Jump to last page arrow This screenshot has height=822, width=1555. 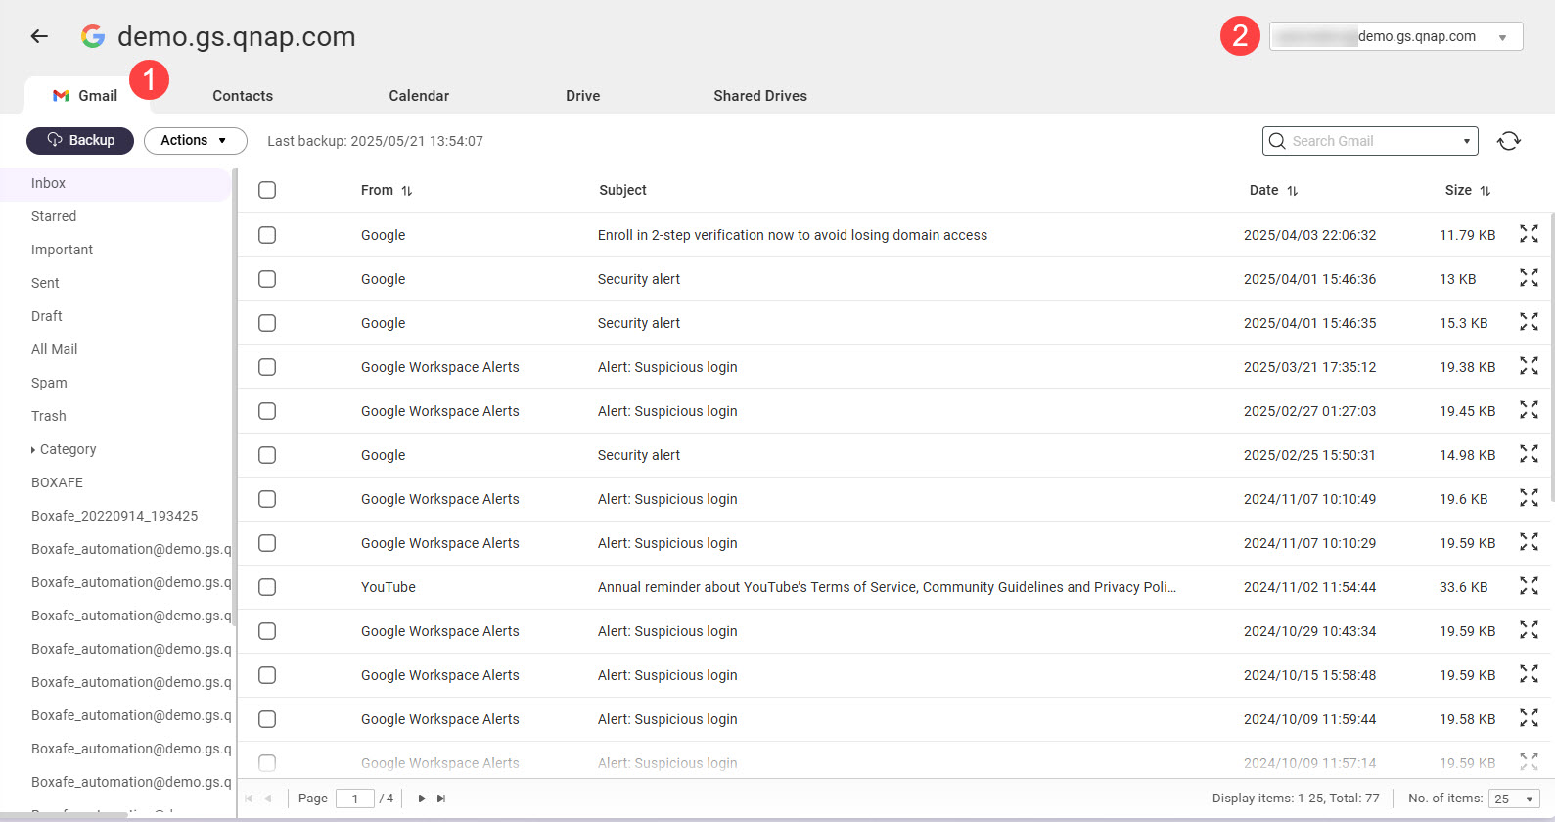tap(441, 799)
